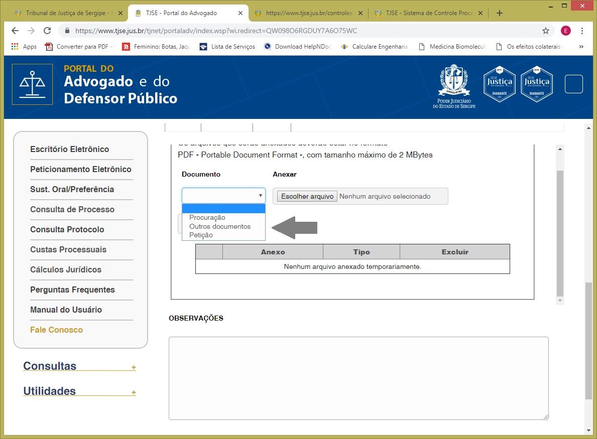Viewport: 597px width, 439px height.
Task: Open the Fale Conosco link
Action: point(56,330)
